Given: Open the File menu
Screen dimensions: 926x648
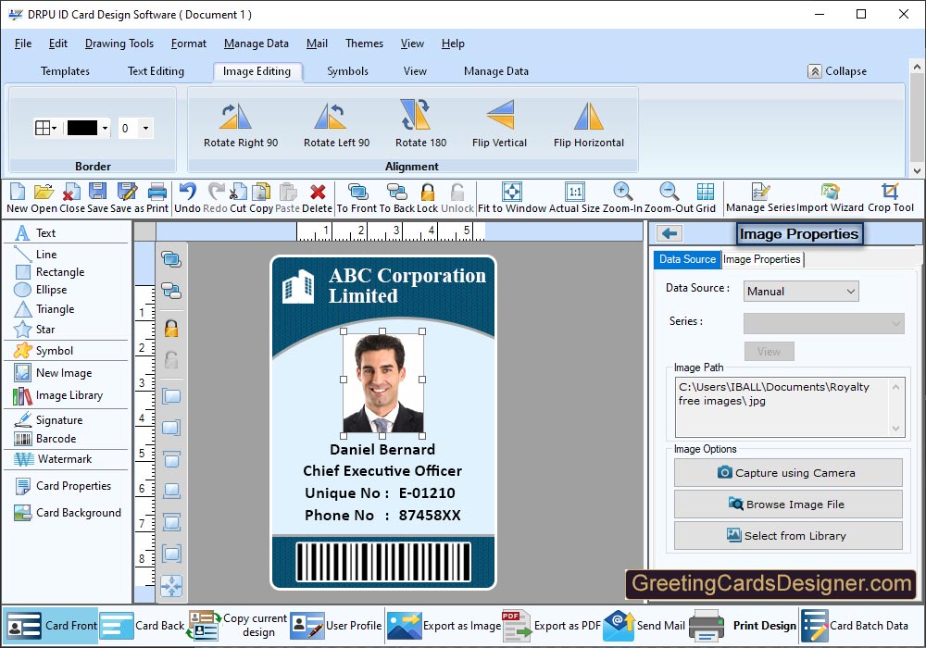Looking at the screenshot, I should (x=23, y=44).
